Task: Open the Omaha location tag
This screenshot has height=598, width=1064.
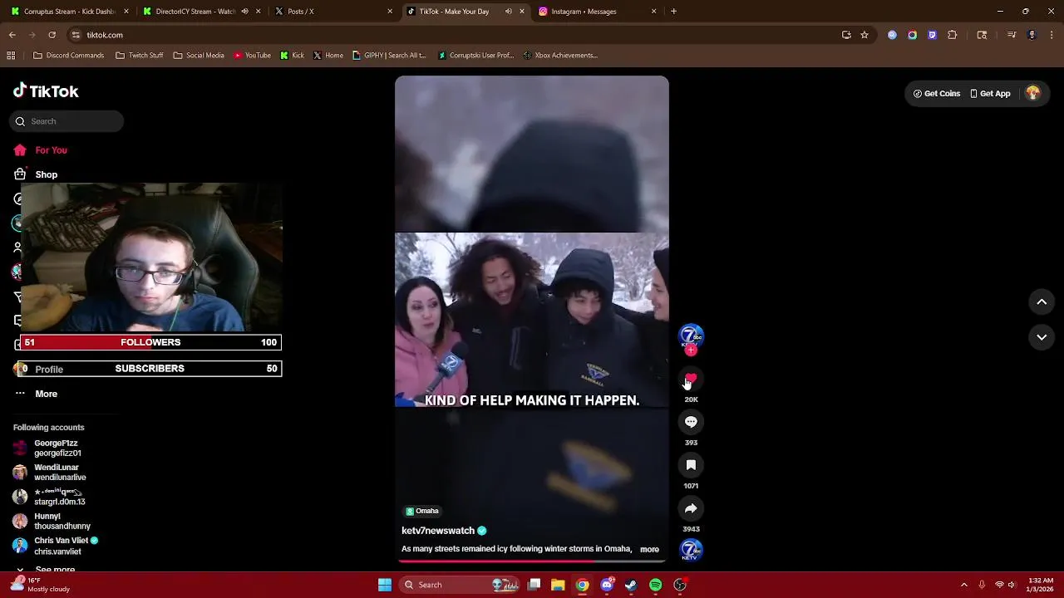Action: pyautogui.click(x=422, y=511)
